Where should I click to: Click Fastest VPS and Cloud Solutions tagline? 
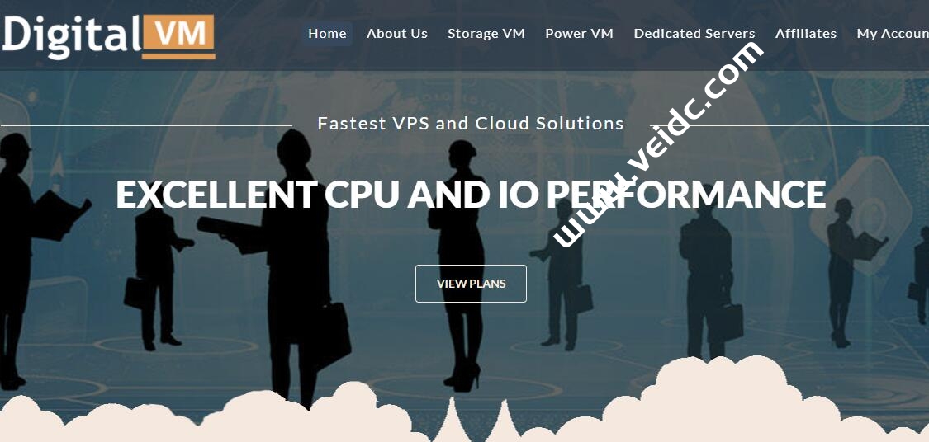(471, 123)
